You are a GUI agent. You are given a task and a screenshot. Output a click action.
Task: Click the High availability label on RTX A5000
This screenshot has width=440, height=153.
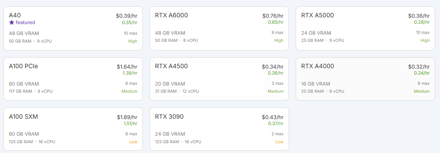pos(425,41)
